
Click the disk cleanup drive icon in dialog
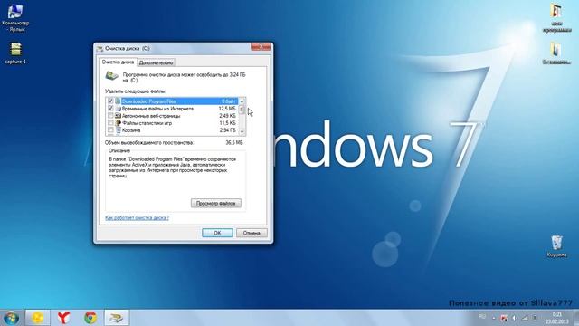pyautogui.click(x=111, y=76)
